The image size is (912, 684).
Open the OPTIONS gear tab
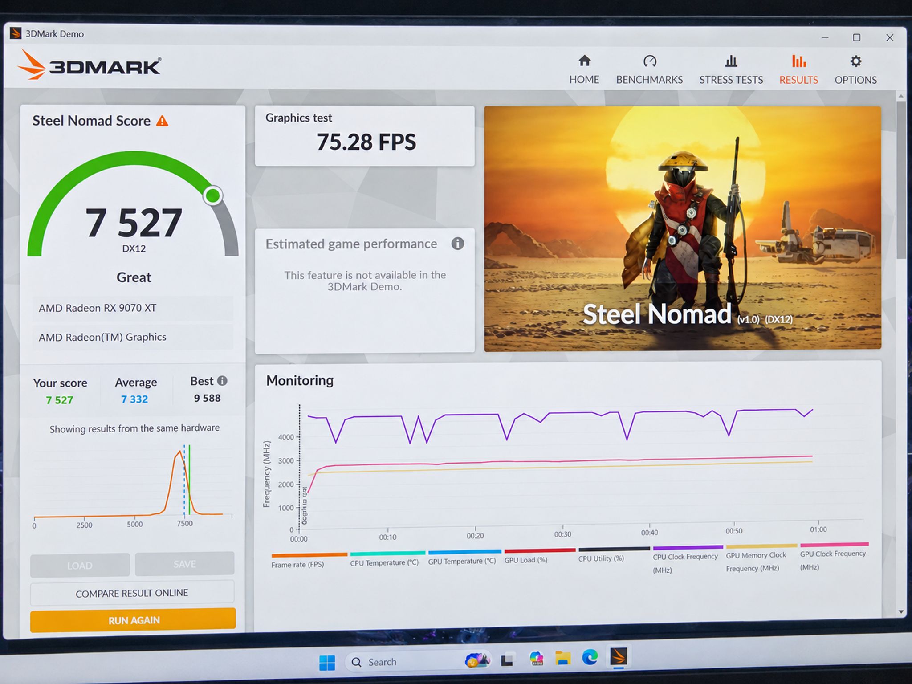coord(855,70)
